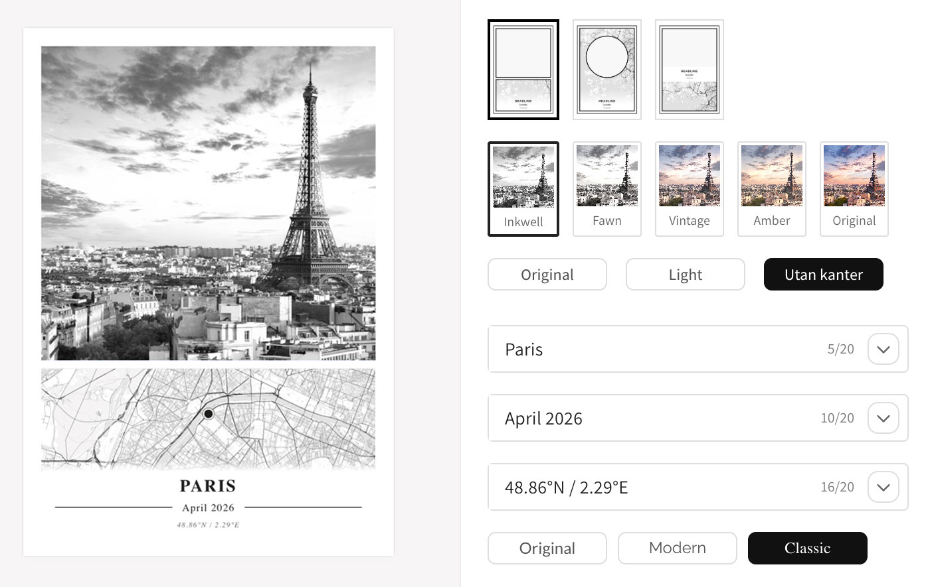Select the Utan kanter border option
The height and width of the screenshot is (587, 930).
pyautogui.click(x=824, y=275)
